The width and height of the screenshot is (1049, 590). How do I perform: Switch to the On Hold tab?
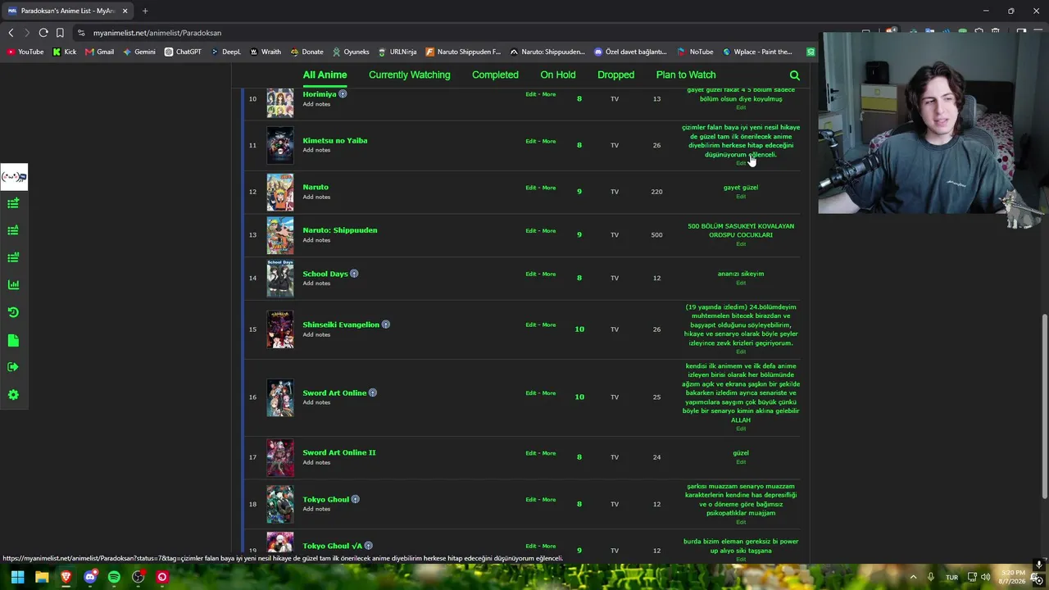558,75
